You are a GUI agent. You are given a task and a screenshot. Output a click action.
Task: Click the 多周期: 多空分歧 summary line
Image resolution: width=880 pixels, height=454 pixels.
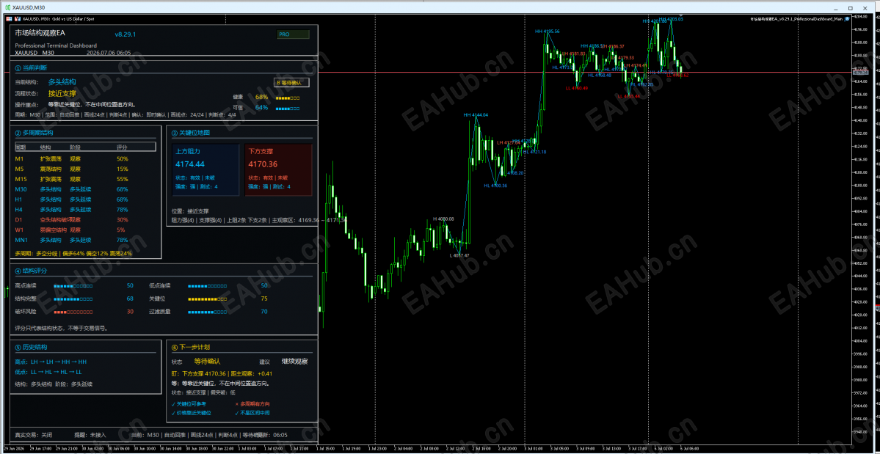[73, 253]
